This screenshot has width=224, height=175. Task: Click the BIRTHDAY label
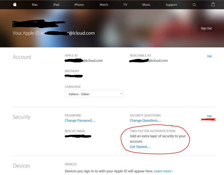72,71
